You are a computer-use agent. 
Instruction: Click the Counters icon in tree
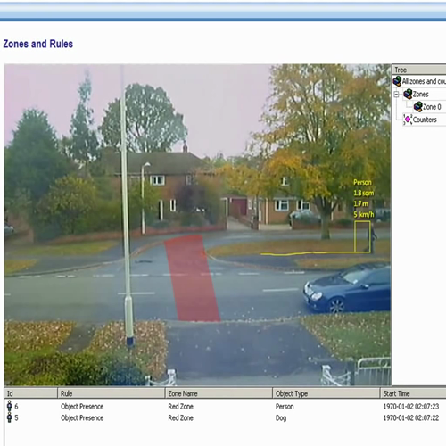click(408, 120)
